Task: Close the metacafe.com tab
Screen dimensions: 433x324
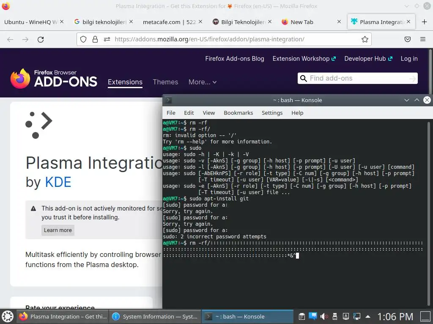Action: pos(200,22)
